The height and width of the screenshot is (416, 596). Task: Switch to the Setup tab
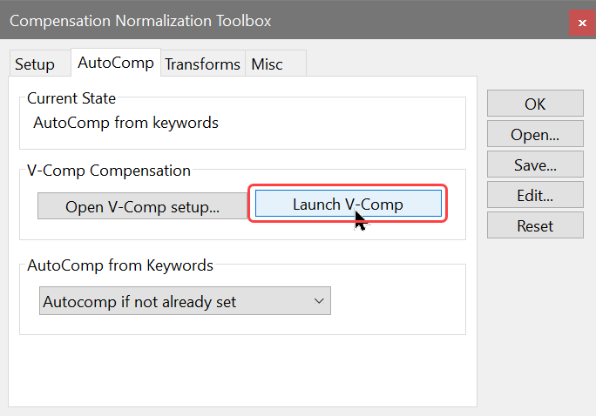click(35, 64)
